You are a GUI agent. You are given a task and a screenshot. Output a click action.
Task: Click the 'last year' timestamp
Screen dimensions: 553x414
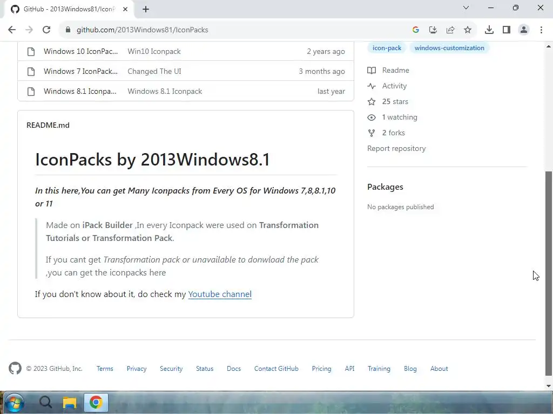click(331, 92)
